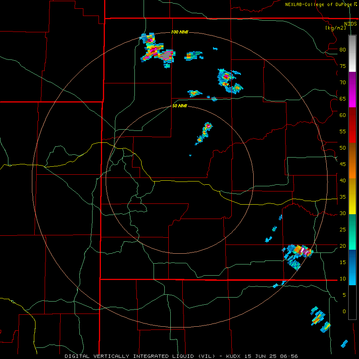Click the green segment of the color bar
359x359 pixels.
tap(352, 232)
